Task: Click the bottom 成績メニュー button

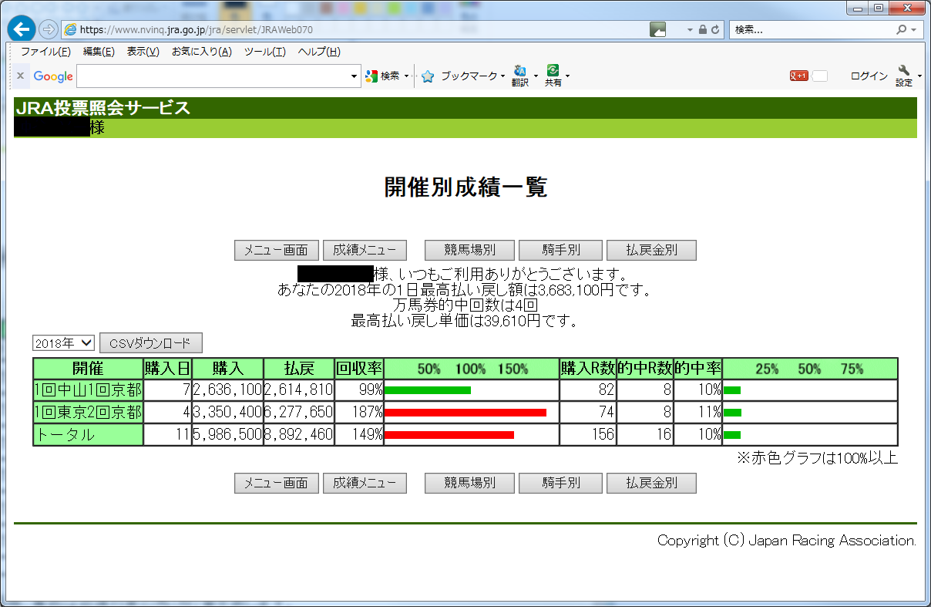Action: click(365, 483)
